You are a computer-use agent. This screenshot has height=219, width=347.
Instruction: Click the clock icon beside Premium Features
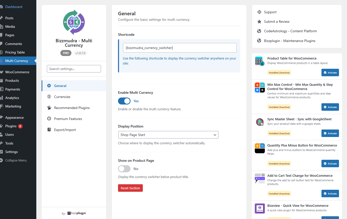(49, 119)
